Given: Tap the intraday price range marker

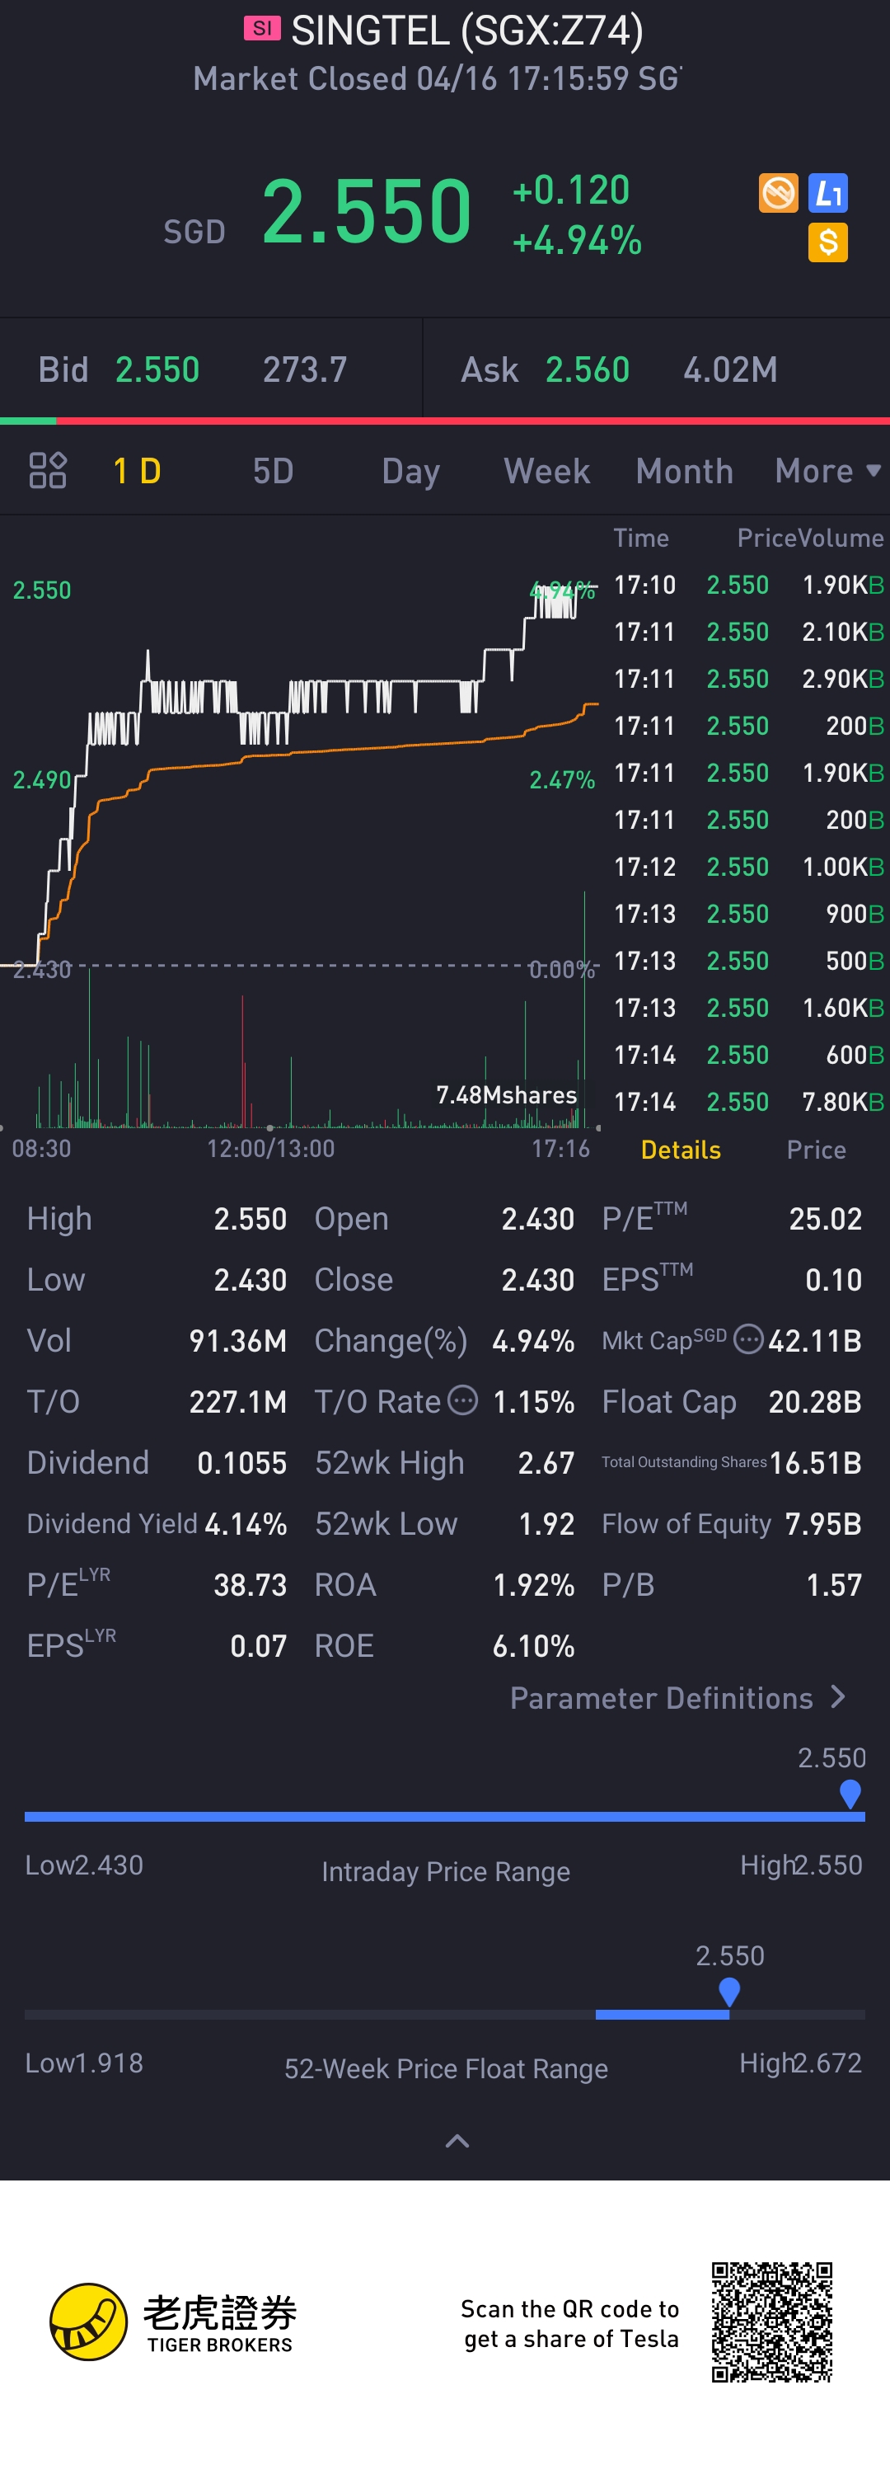Looking at the screenshot, I should pyautogui.click(x=850, y=1795).
